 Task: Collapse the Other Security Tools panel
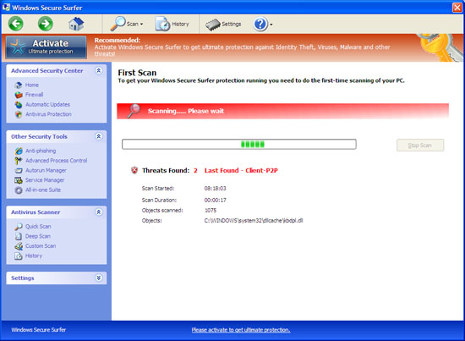pos(99,136)
